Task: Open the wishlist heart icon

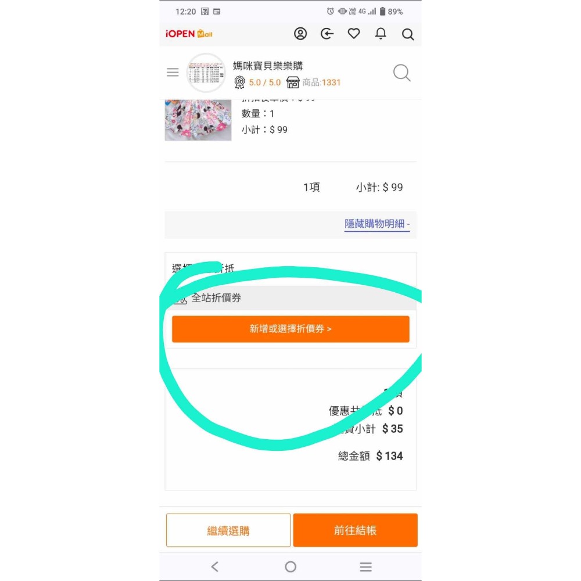Action: click(354, 34)
